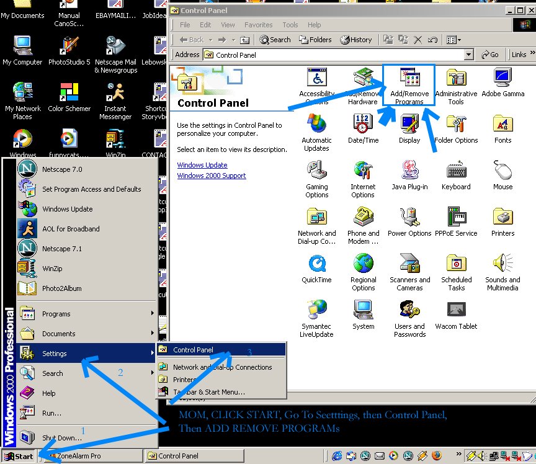Screen dimensions: 536x464
Task: Open the System properties icon
Action: (x=363, y=315)
